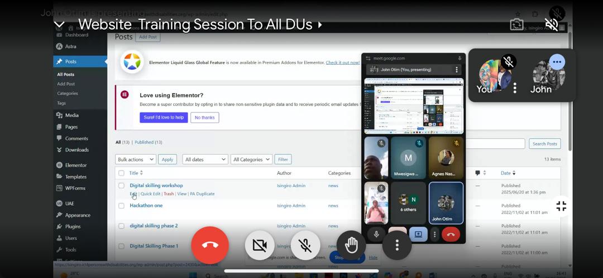
Task: Open the Hackathon one post title
Action: tap(146, 206)
